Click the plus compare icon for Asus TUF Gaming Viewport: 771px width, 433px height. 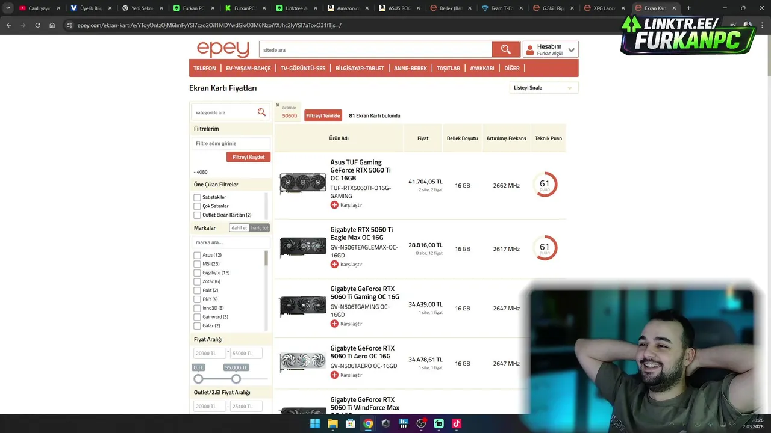(334, 205)
